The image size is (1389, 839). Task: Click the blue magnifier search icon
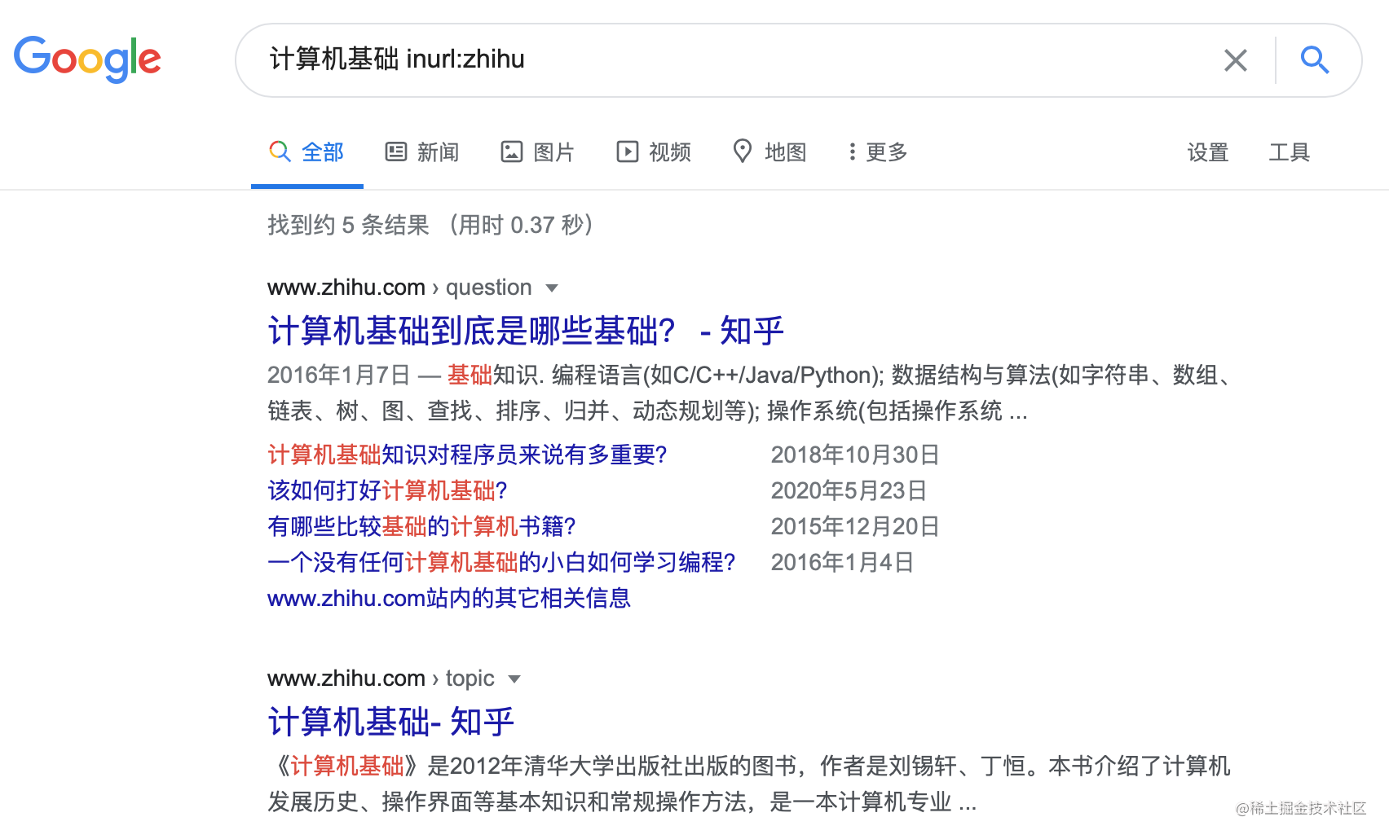pyautogui.click(x=1314, y=59)
